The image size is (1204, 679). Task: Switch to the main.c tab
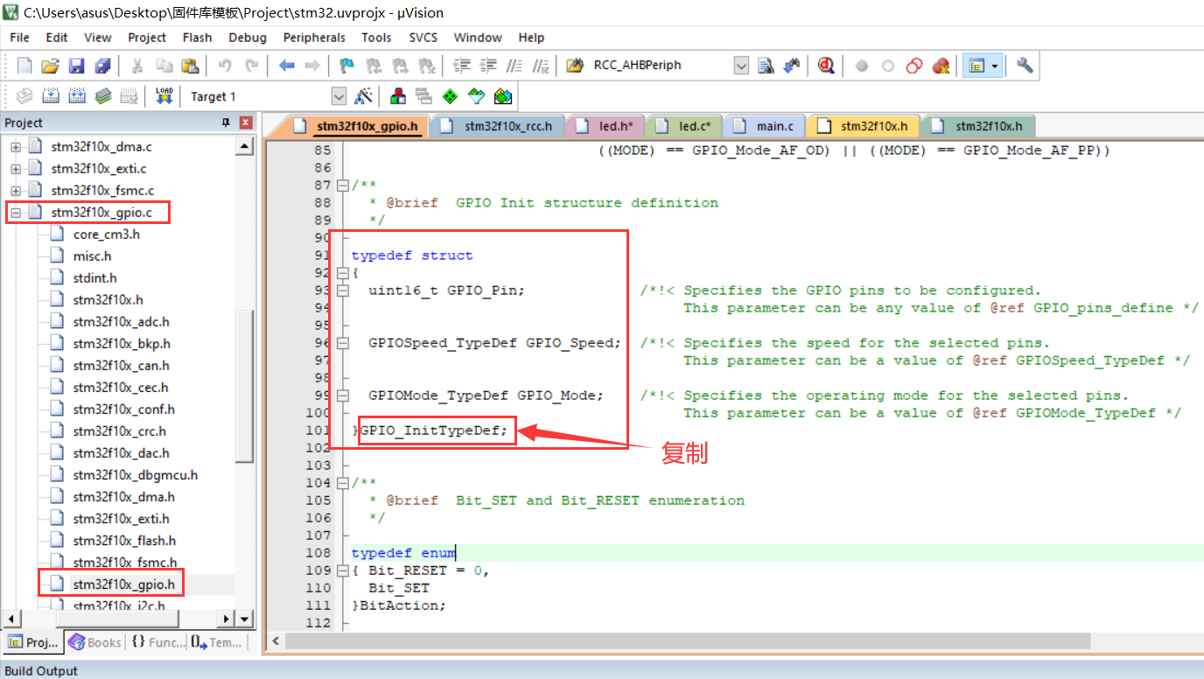764,126
